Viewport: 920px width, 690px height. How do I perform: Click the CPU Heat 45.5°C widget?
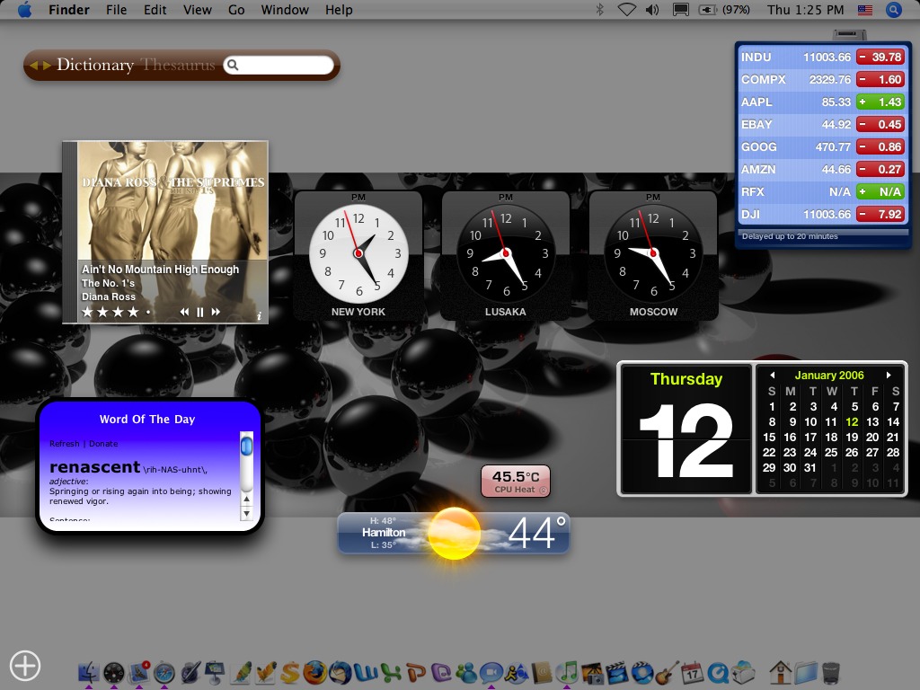pos(516,482)
